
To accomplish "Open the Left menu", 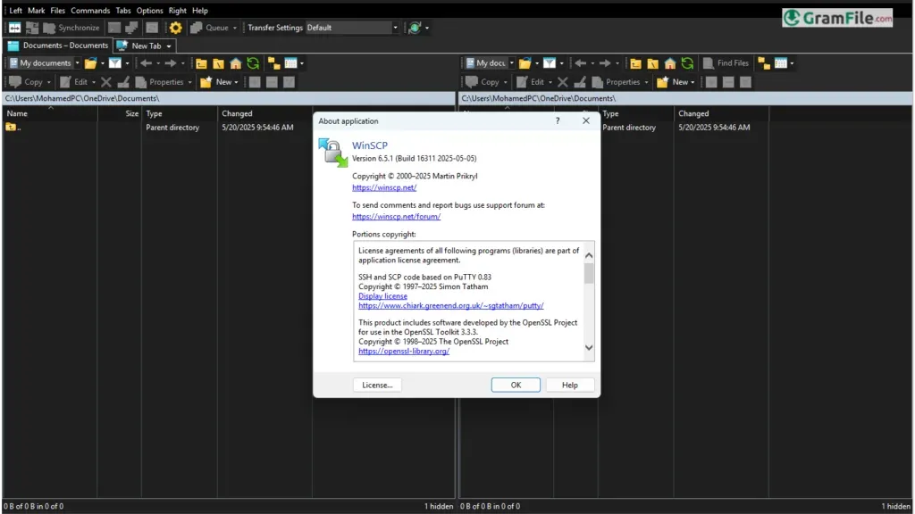I will pyautogui.click(x=16, y=11).
